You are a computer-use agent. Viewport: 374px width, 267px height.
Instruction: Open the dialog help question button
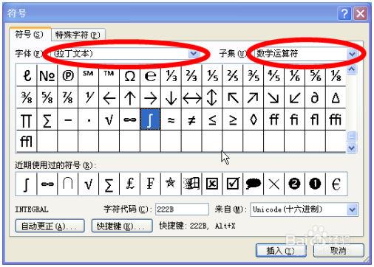coord(344,13)
